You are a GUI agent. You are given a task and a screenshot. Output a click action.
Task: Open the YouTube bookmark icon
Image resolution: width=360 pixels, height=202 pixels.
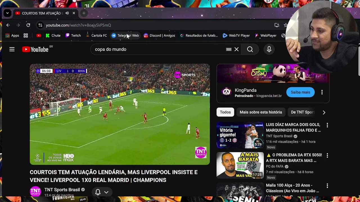click(x=39, y=36)
